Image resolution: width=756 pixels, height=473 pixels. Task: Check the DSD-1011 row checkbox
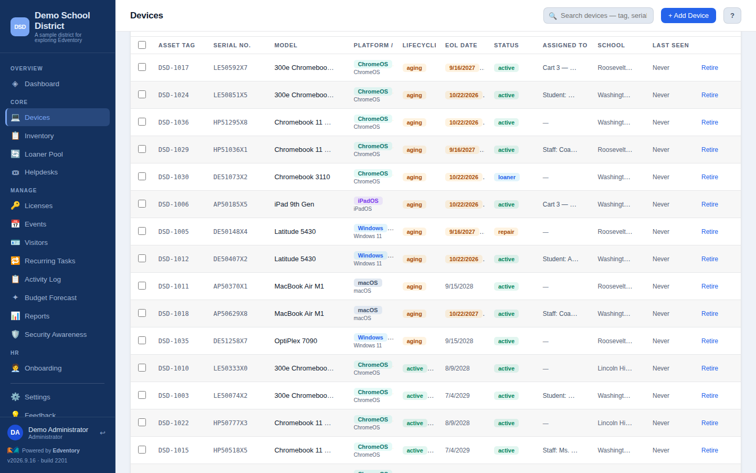142,285
